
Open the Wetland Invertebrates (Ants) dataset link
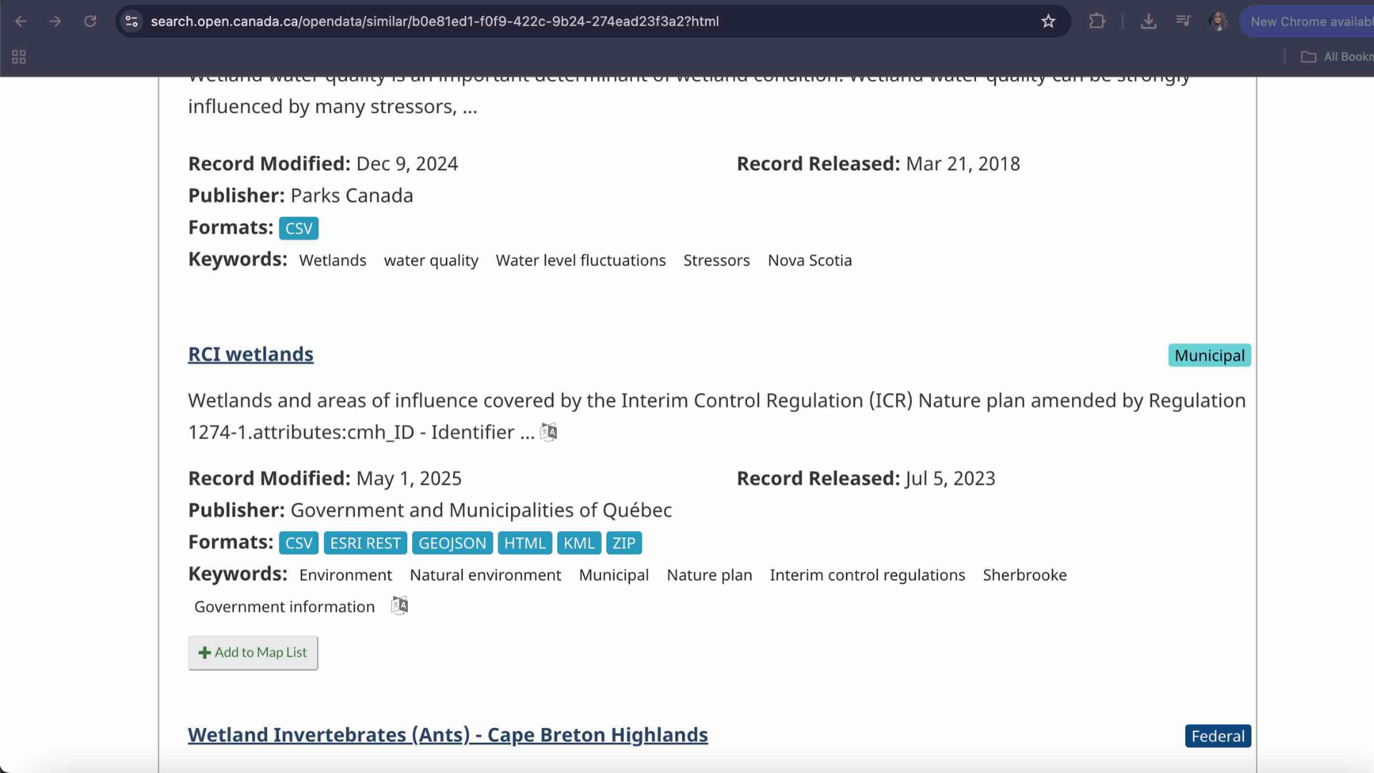click(x=447, y=734)
